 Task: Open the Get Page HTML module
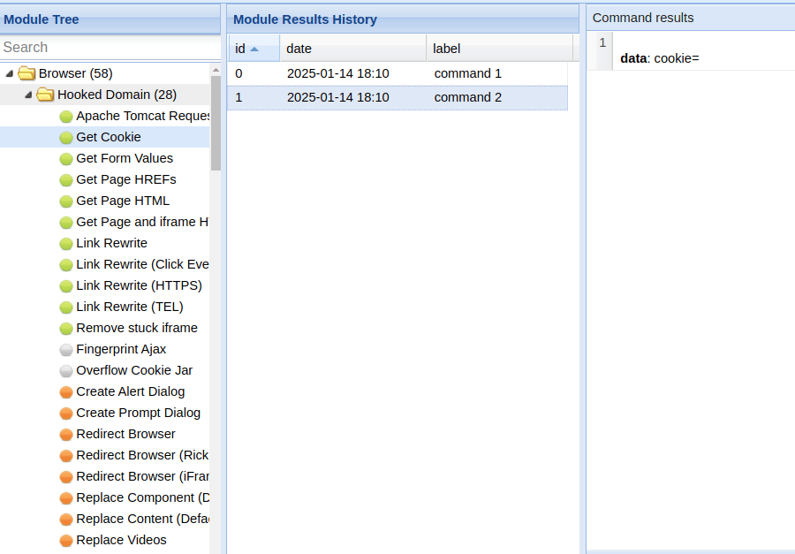pyautogui.click(x=123, y=201)
